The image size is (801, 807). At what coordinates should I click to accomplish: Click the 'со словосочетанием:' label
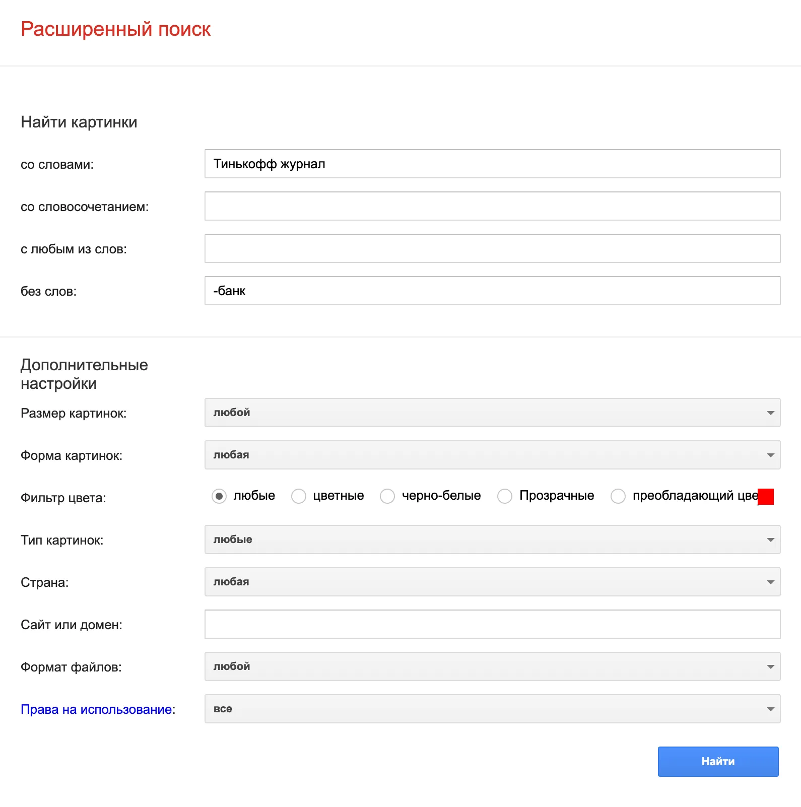coord(85,207)
